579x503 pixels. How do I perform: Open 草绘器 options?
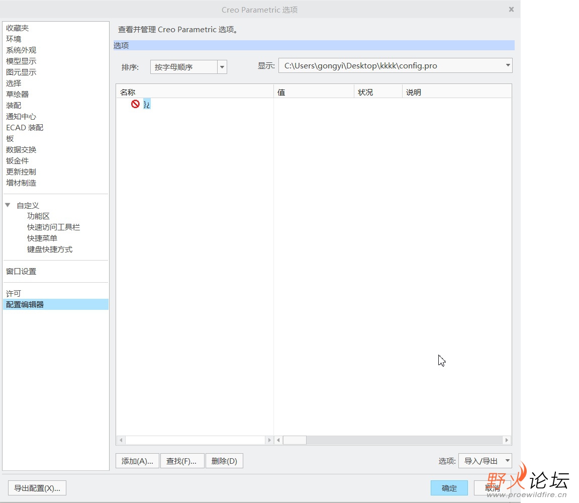click(x=18, y=94)
